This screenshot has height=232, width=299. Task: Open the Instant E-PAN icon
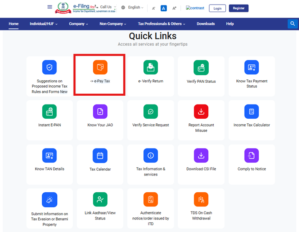49,111
